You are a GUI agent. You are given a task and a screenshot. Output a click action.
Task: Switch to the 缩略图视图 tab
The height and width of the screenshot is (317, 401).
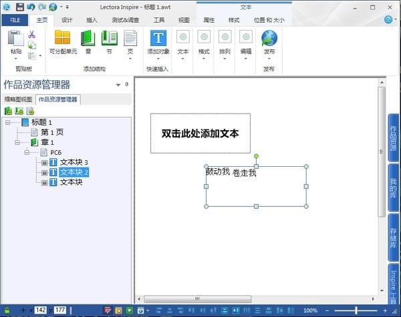[19, 99]
